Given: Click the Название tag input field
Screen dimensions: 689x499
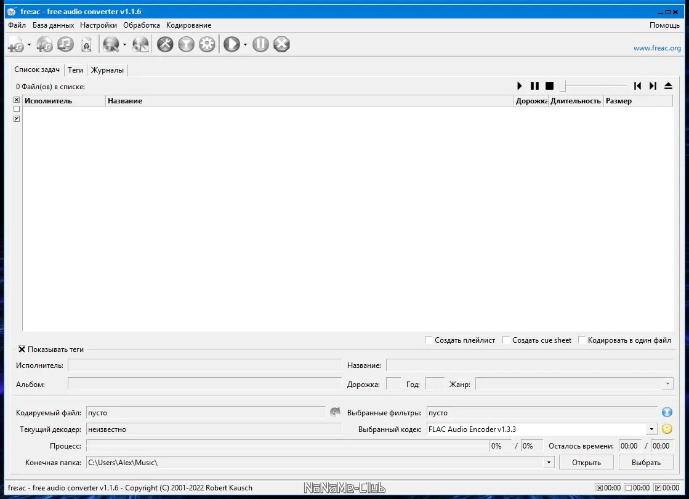Looking at the screenshot, I should [530, 365].
